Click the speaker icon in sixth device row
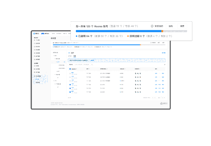Viewport: 211px width, 146px height. point(138,92)
